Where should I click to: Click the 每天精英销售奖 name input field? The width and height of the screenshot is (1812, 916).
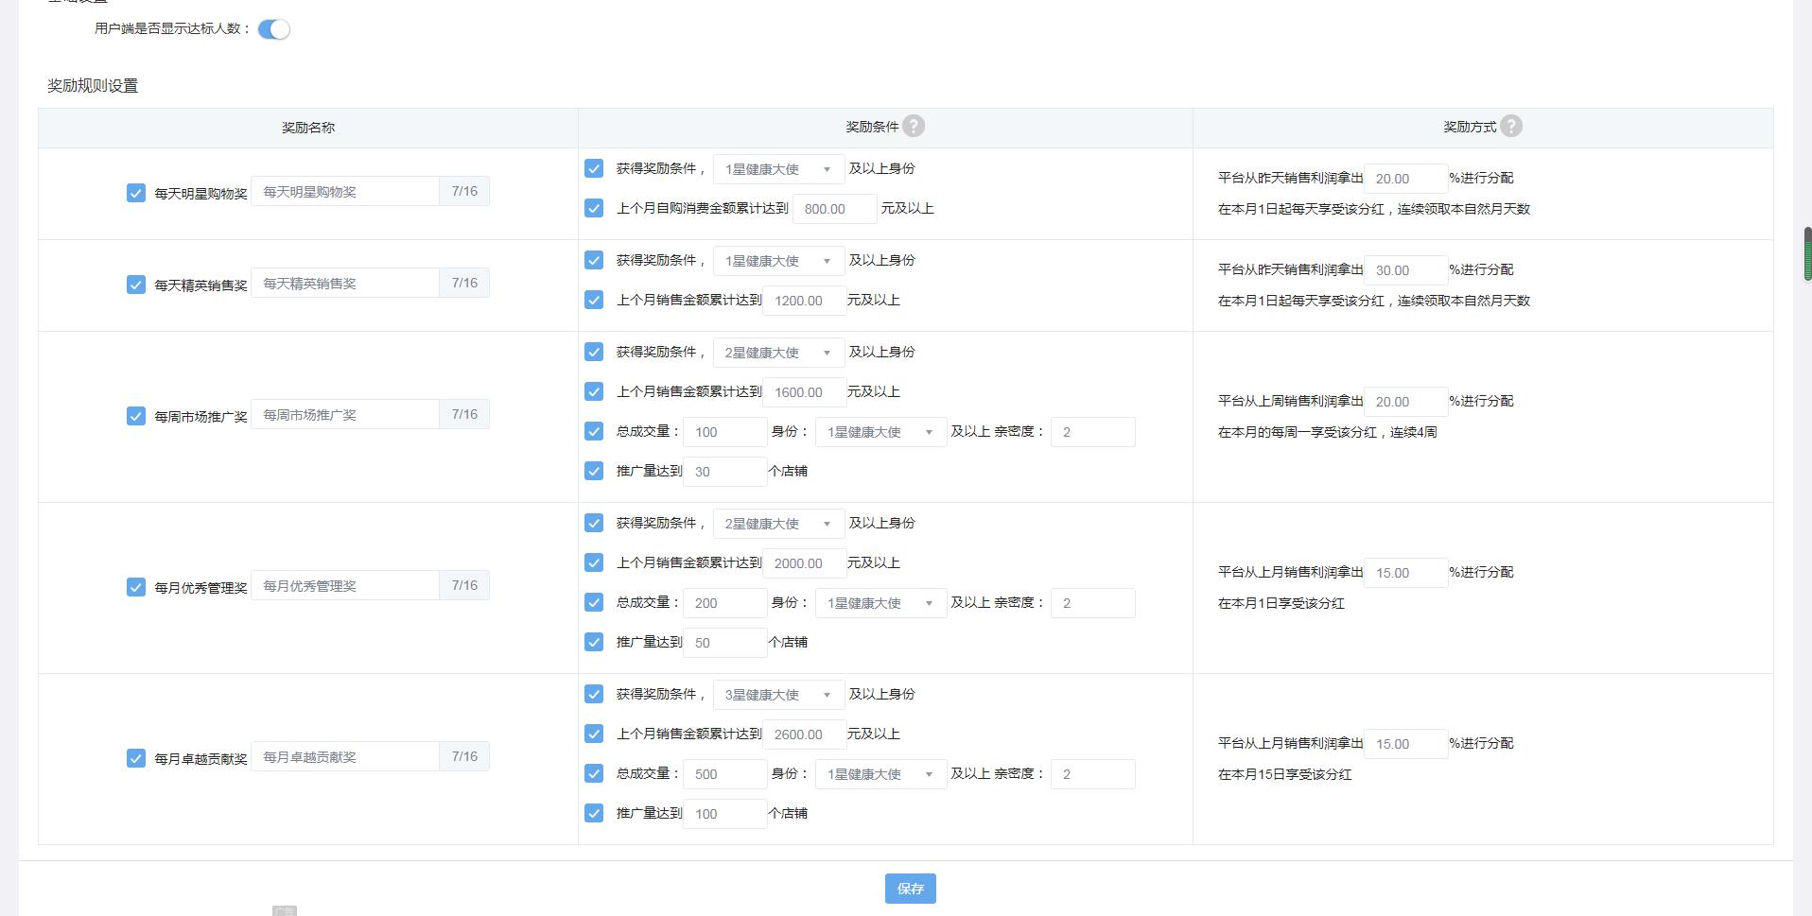click(345, 284)
